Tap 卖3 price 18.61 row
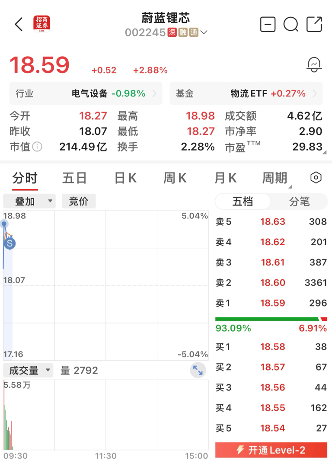 tap(271, 262)
